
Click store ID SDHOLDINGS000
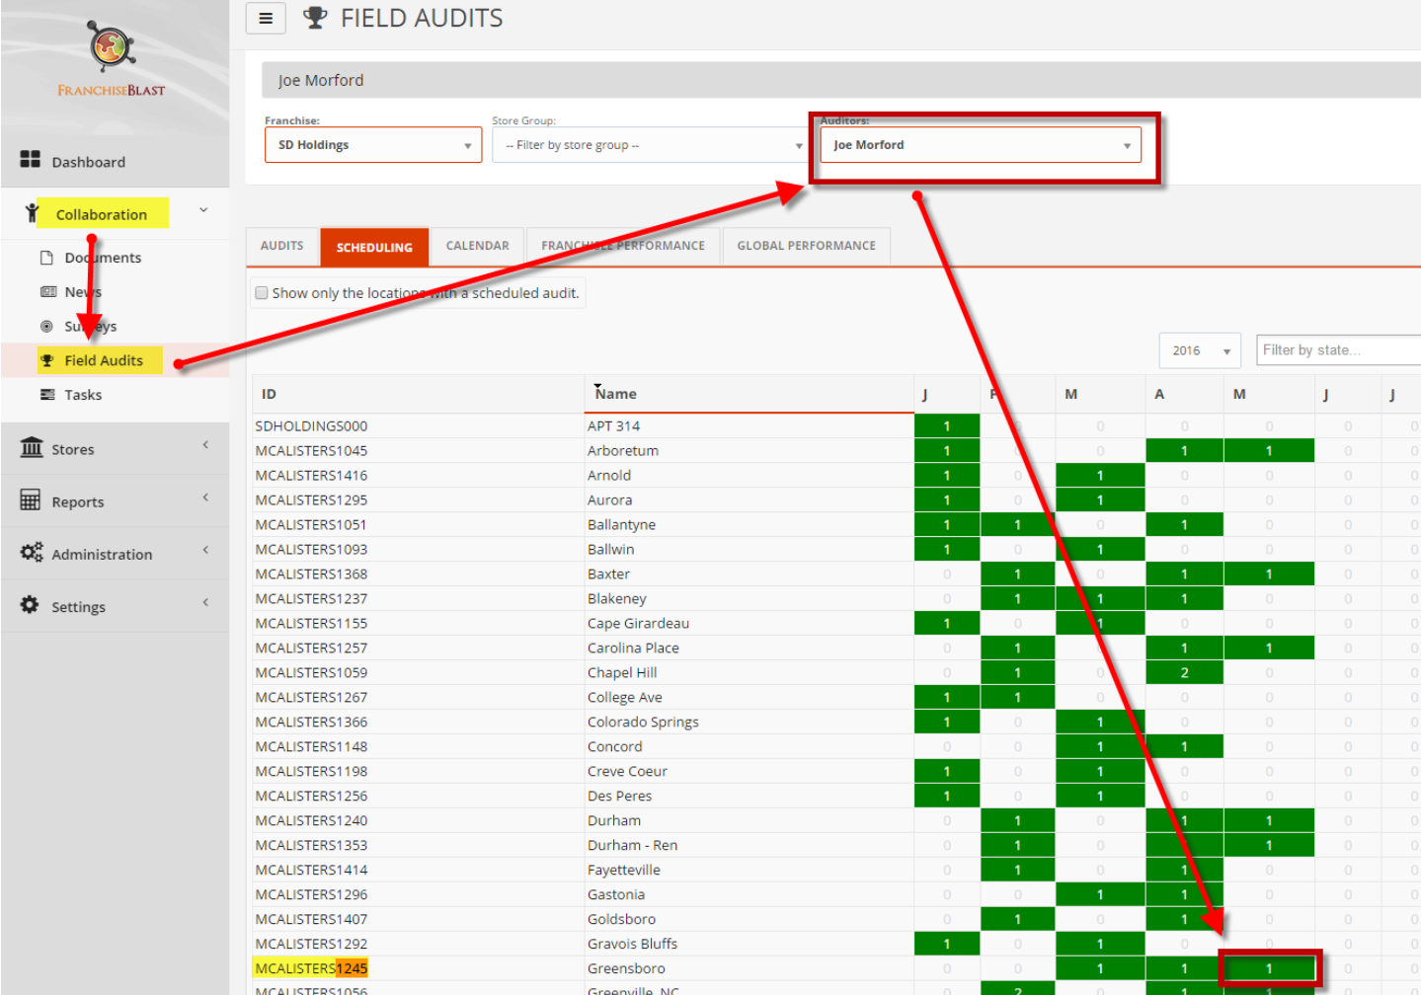tap(311, 426)
